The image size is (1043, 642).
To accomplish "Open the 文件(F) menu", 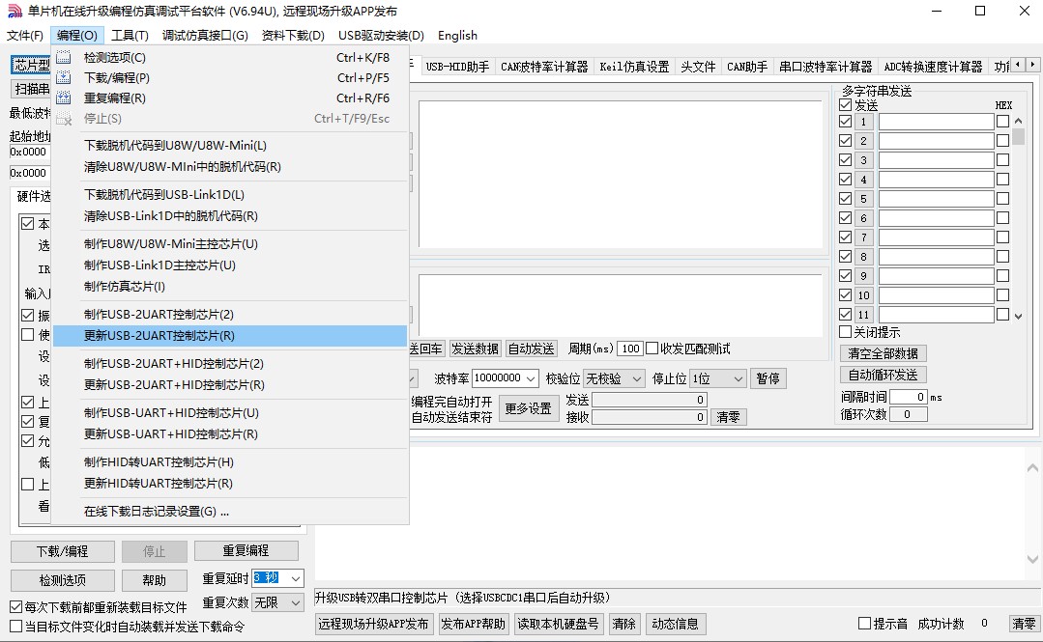I will [25, 35].
